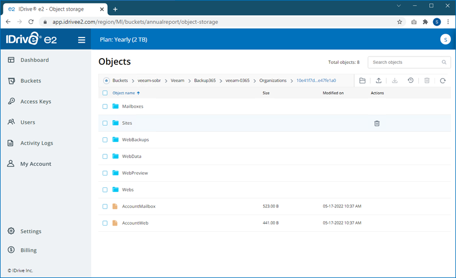Select the AccountWeb file name

click(x=135, y=223)
